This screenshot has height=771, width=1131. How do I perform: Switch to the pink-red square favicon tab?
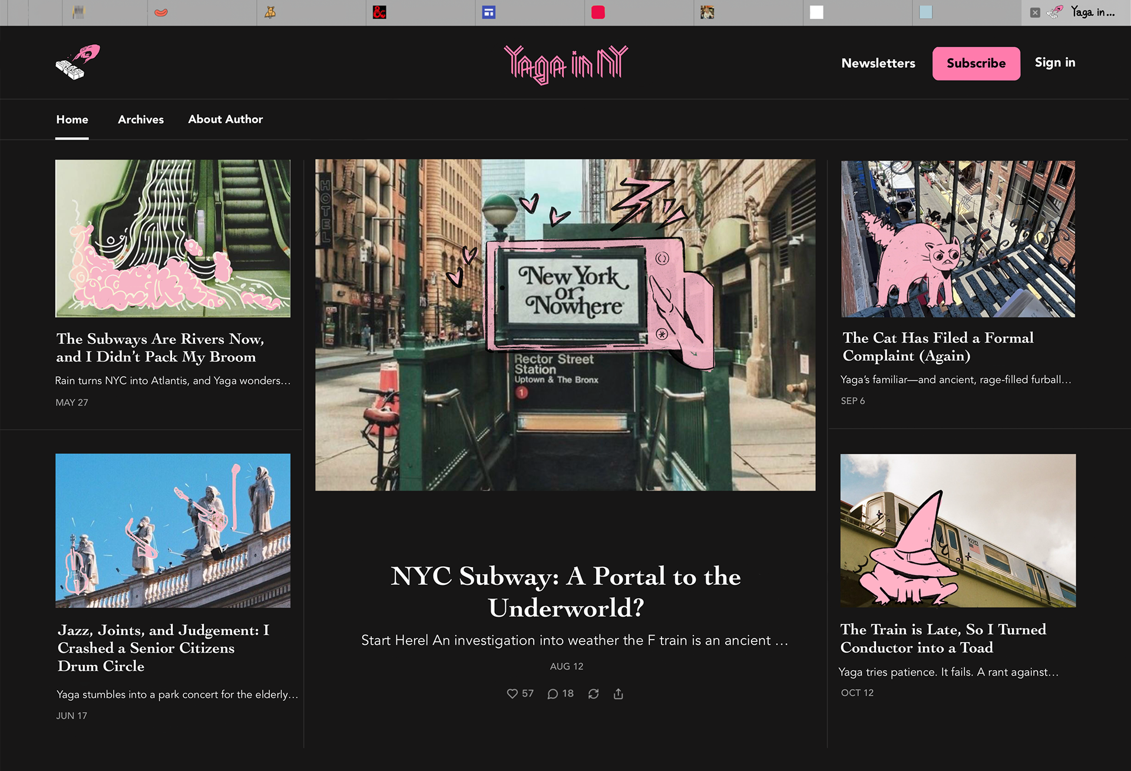pyautogui.click(x=598, y=12)
